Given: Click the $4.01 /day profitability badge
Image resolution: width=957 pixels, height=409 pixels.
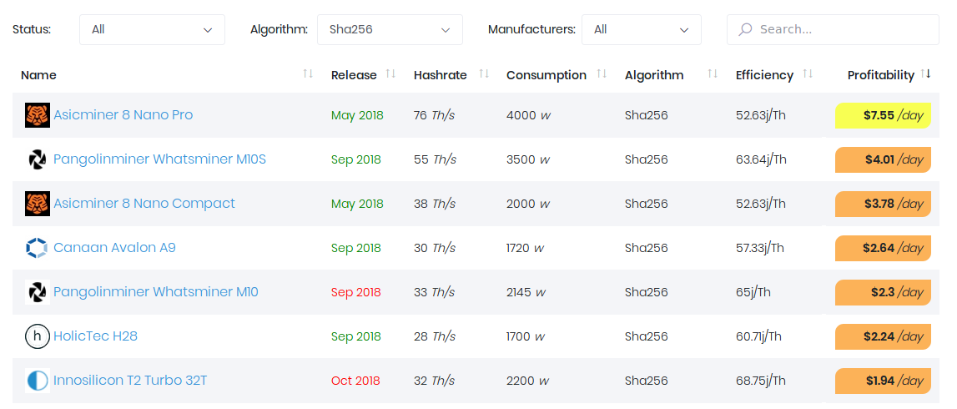Looking at the screenshot, I should (883, 160).
